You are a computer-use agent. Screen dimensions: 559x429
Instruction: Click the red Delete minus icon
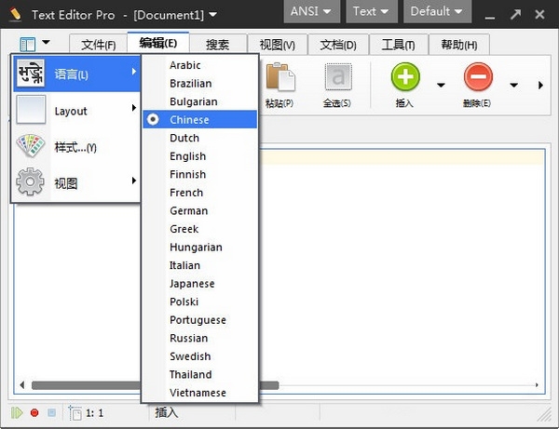coord(478,76)
